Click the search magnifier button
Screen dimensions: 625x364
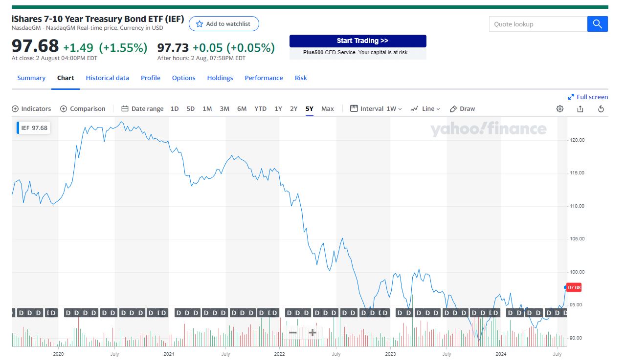pos(597,24)
